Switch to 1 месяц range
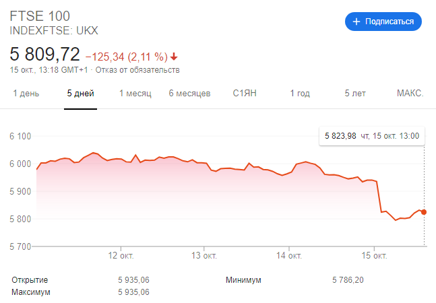 (x=135, y=94)
